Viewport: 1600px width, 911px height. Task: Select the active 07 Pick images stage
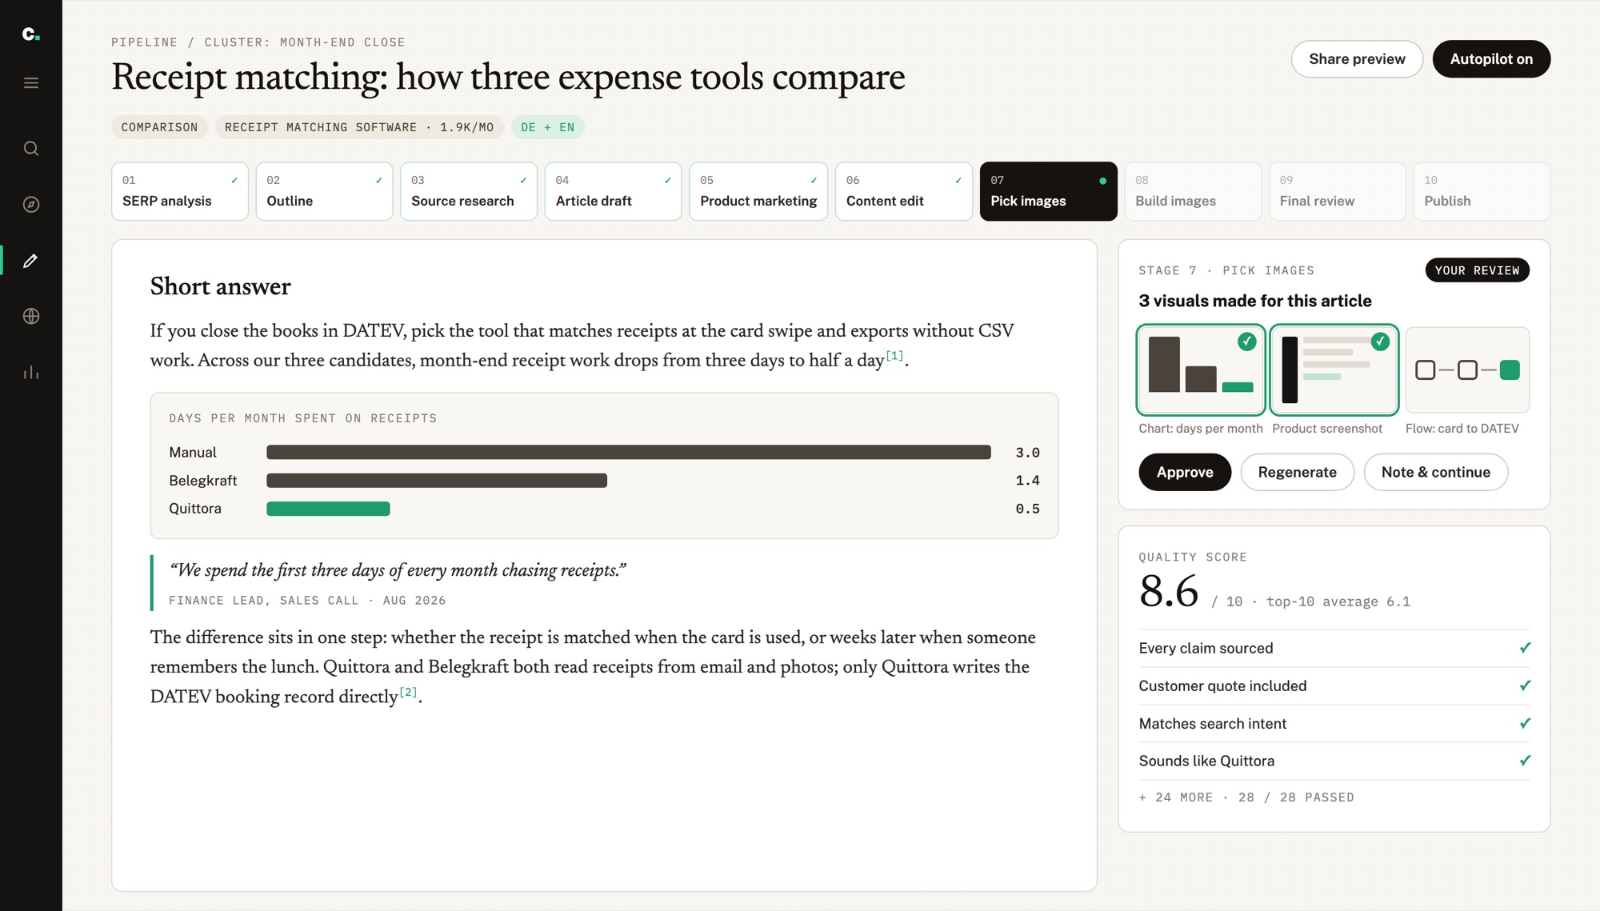[1048, 192]
